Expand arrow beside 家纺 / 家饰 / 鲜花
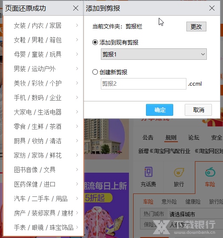 point(77,155)
